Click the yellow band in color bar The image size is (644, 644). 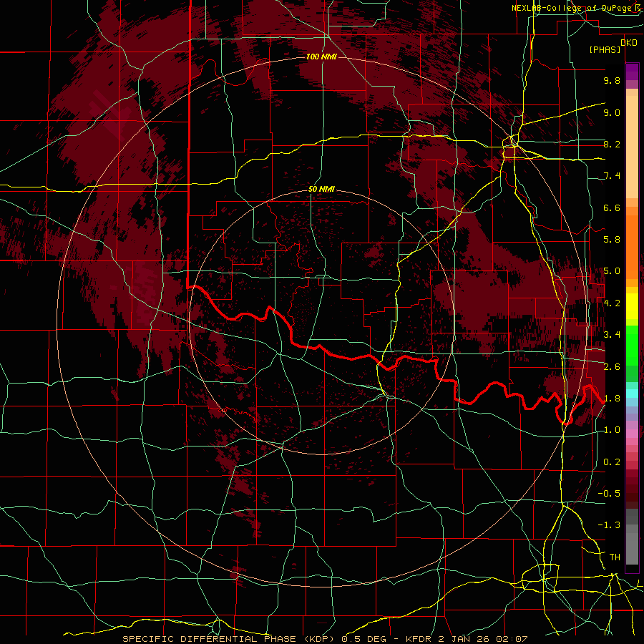[632, 306]
